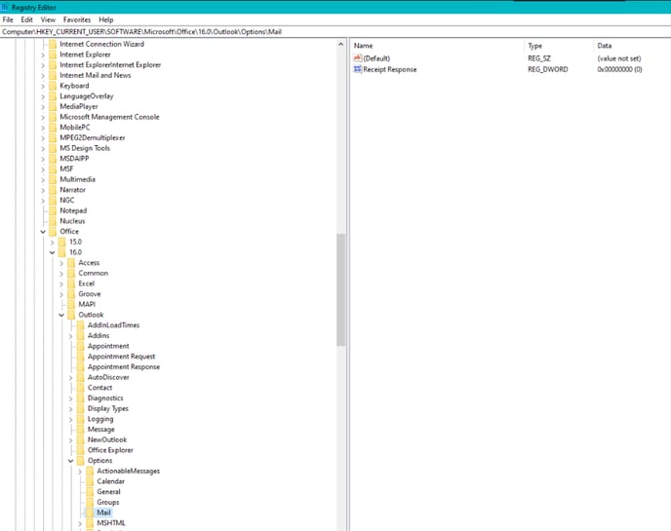Collapse the Office key

click(43, 232)
